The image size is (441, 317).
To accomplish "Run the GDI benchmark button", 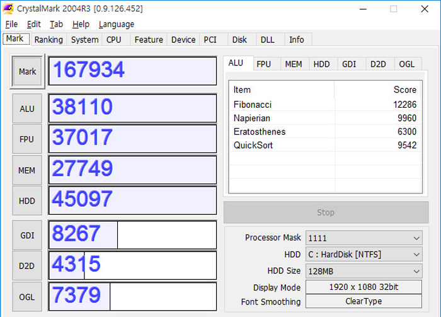I will [27, 235].
